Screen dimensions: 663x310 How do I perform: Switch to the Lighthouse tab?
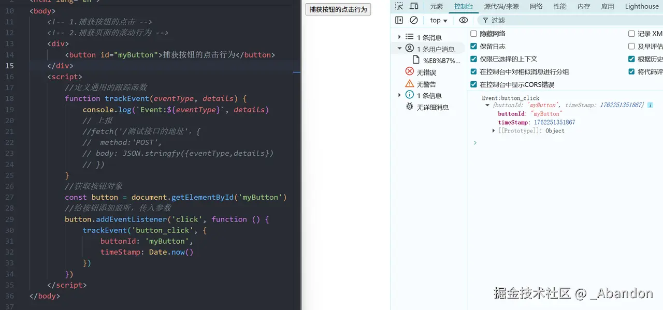tap(642, 6)
